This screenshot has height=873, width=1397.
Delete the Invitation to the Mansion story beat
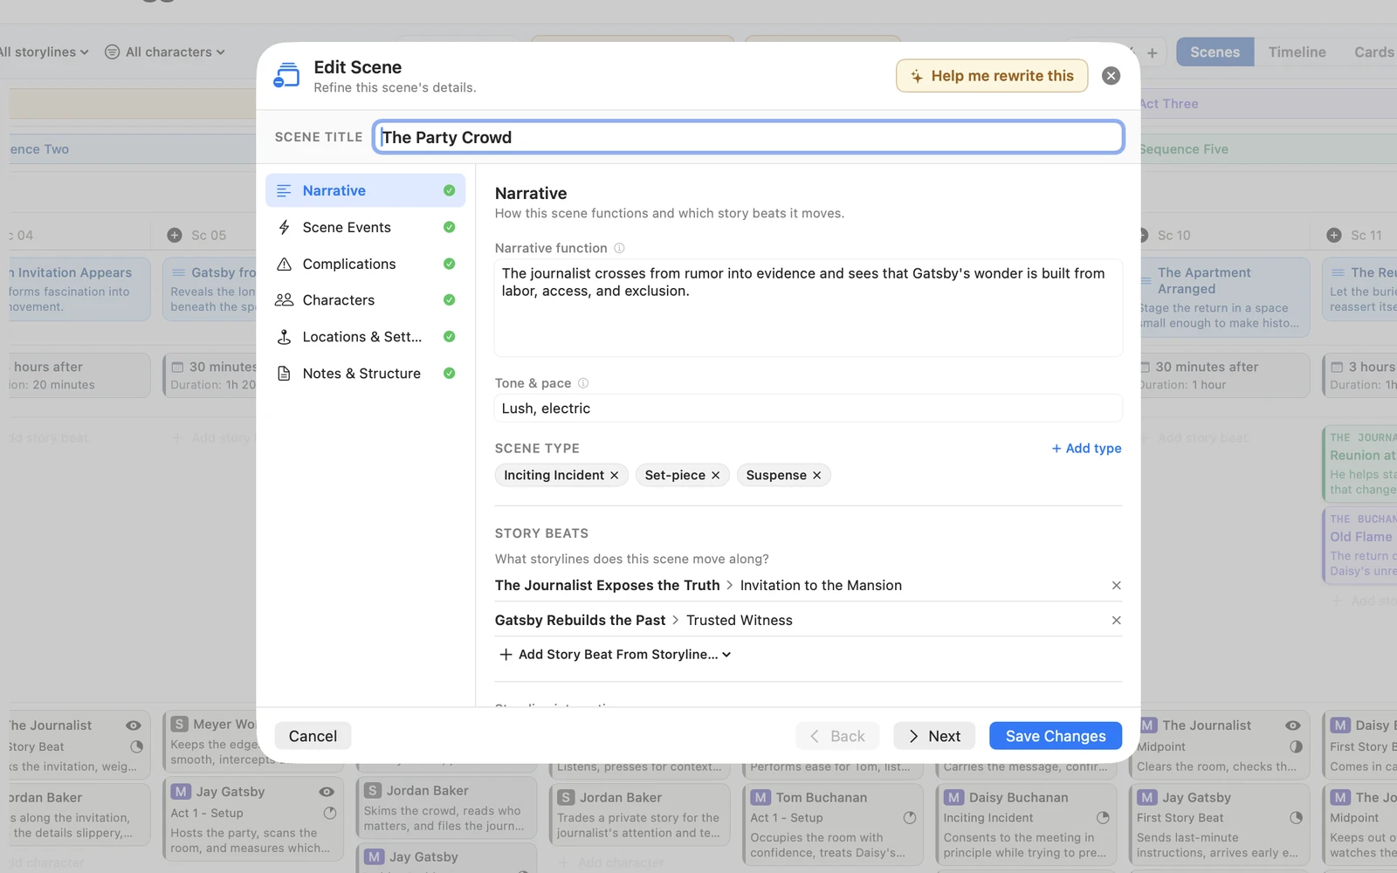point(1116,586)
